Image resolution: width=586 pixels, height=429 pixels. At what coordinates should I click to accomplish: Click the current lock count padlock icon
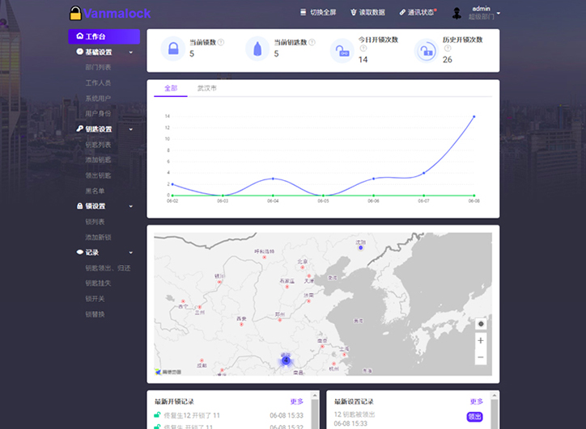pos(173,49)
